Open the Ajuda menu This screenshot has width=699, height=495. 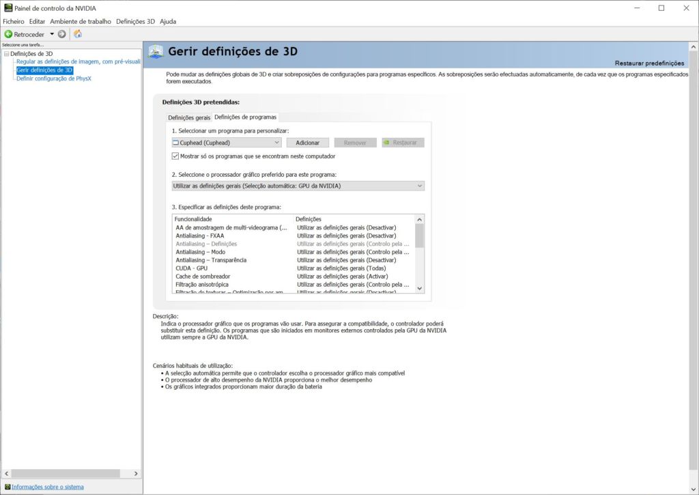point(168,21)
